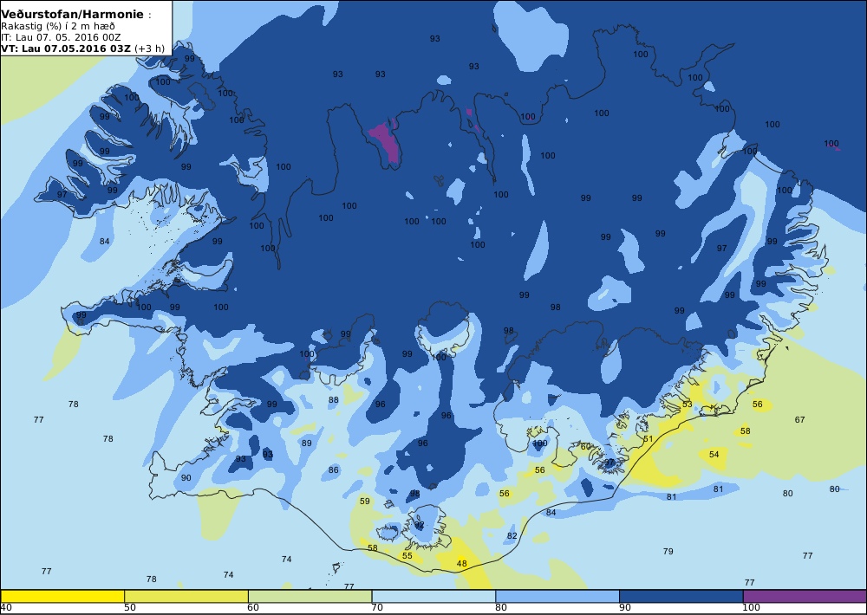Select the humidity value 88
Image resolution: width=867 pixels, height=615 pixels.
(334, 400)
